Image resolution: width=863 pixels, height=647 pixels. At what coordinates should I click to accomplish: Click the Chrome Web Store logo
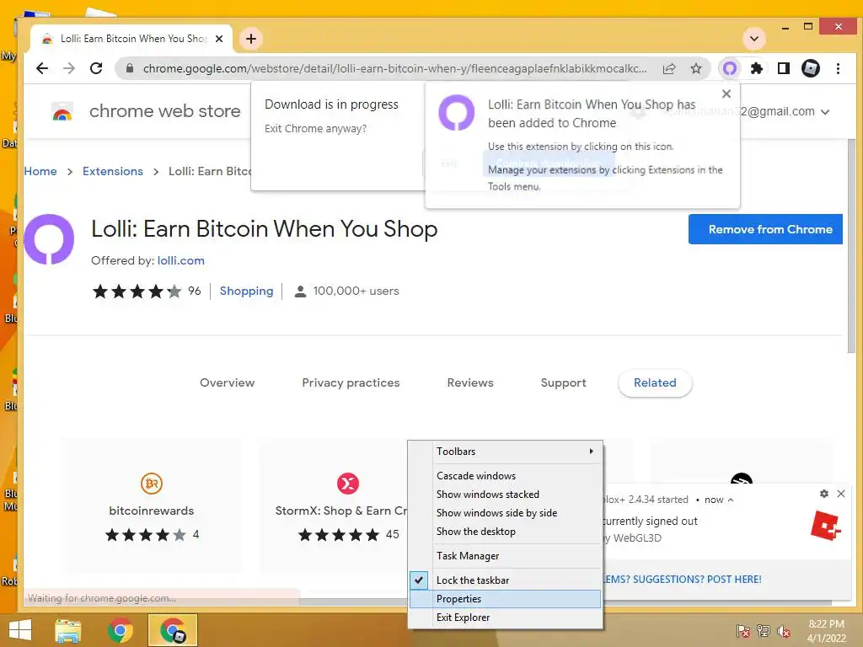pos(62,111)
